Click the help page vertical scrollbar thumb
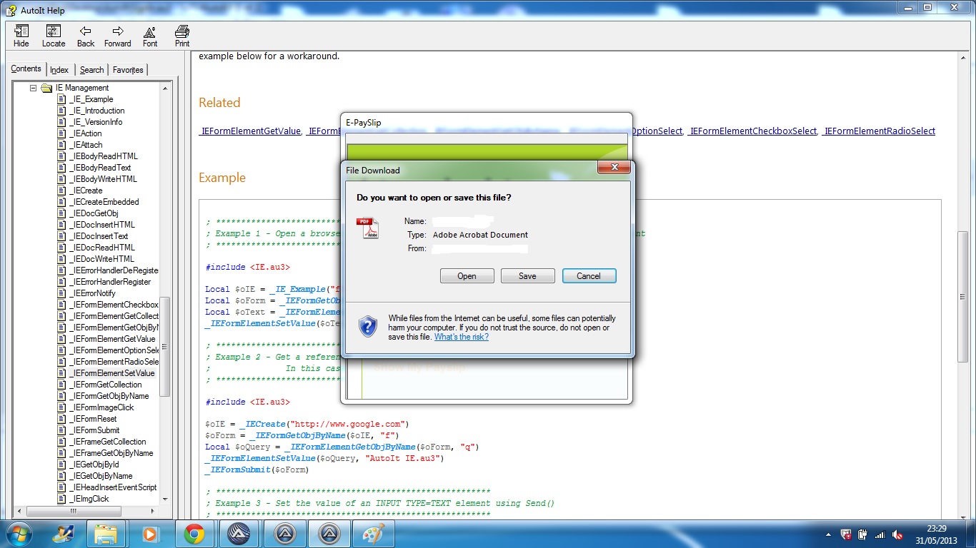The image size is (976, 548). click(963, 298)
